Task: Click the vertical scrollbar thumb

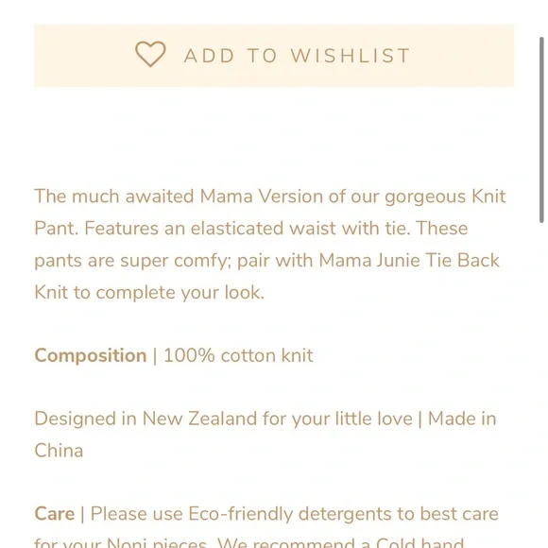Action: pos(541,129)
